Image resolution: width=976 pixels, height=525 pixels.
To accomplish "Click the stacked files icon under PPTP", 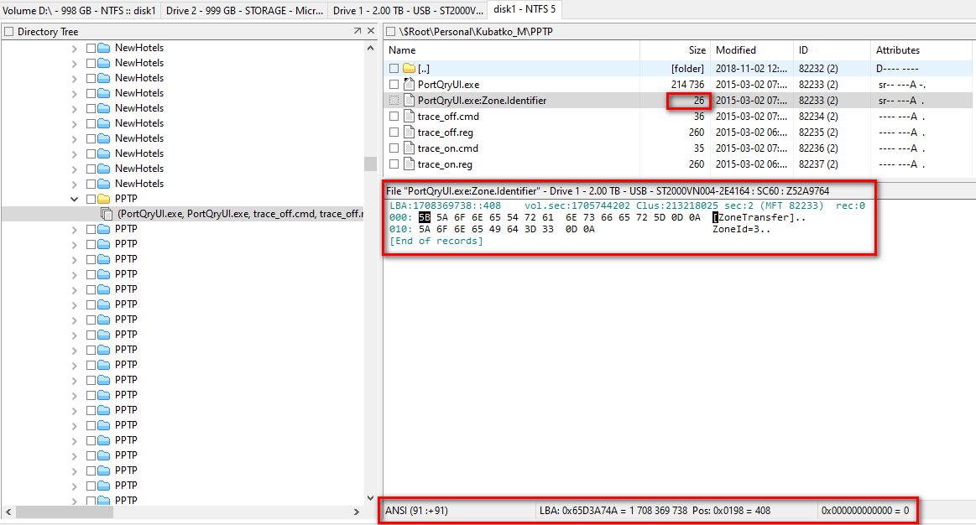I will click(107, 214).
